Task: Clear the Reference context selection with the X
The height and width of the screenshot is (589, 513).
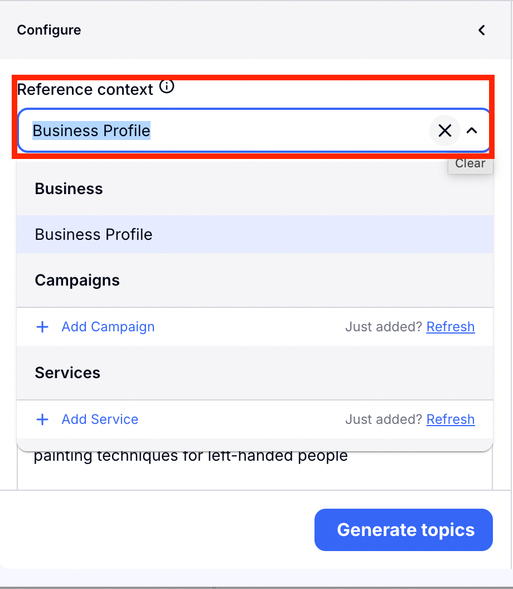Action: tap(444, 131)
